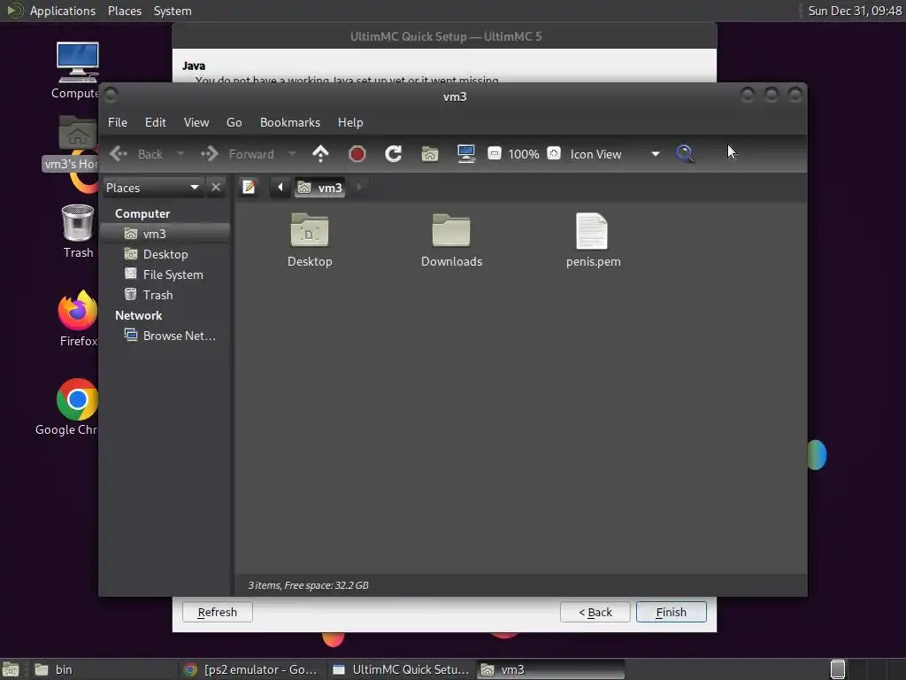This screenshot has height=680, width=906.
Task: Open the Home folder toolbar icon
Action: pos(430,154)
